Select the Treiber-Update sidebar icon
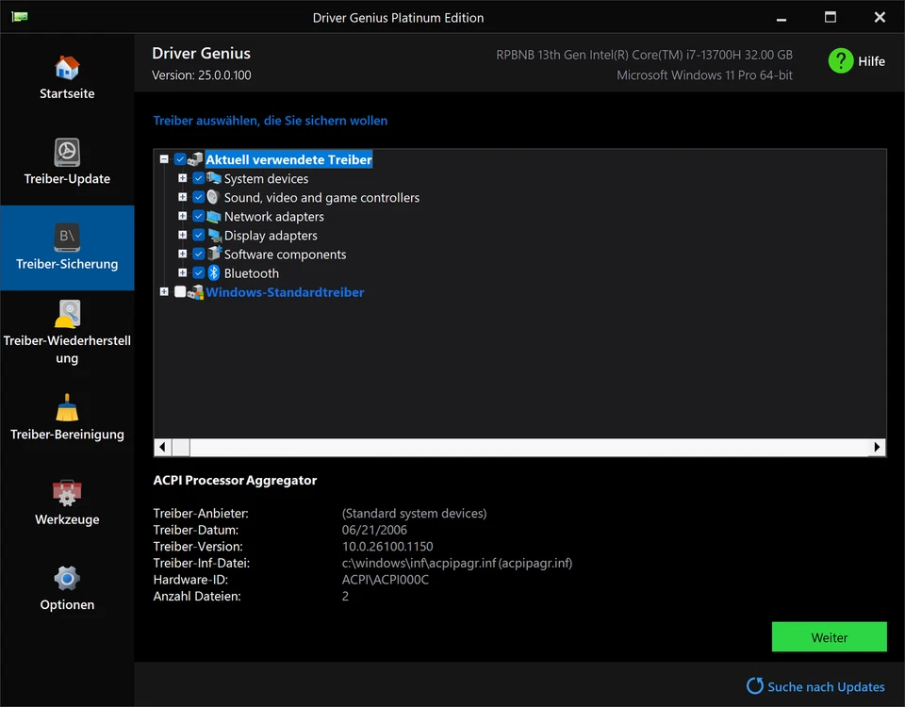 tap(67, 151)
